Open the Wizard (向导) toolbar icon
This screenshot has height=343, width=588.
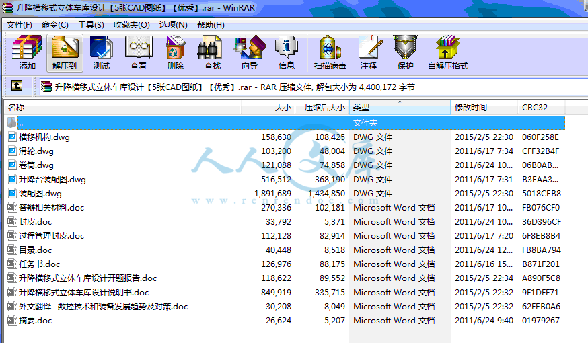point(250,53)
